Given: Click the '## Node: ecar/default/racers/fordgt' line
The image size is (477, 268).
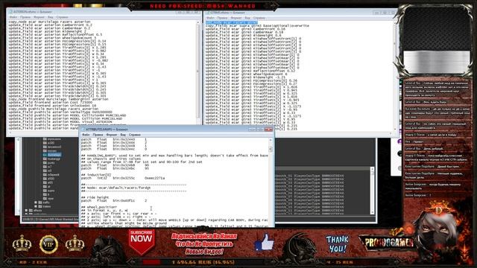Looking at the screenshot, I should click(x=116, y=188).
